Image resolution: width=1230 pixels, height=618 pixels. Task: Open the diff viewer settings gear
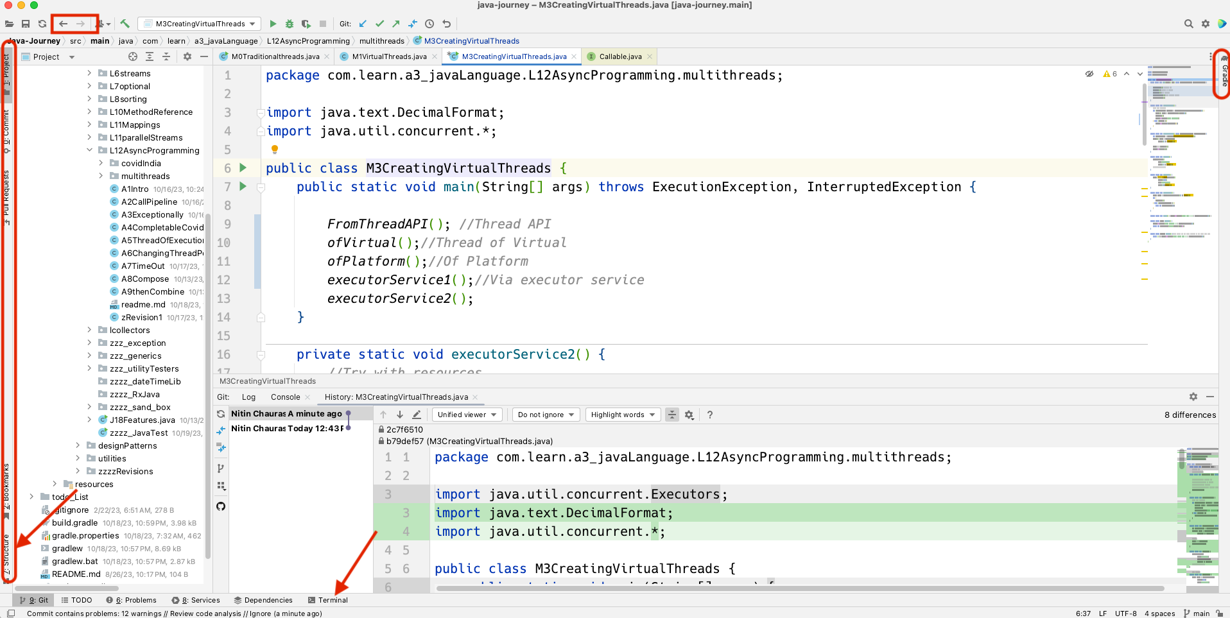[689, 415]
